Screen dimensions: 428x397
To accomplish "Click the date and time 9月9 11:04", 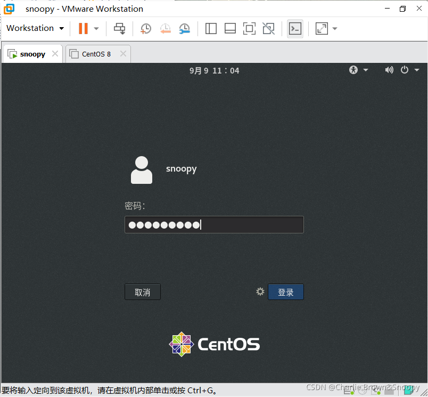I will [215, 71].
